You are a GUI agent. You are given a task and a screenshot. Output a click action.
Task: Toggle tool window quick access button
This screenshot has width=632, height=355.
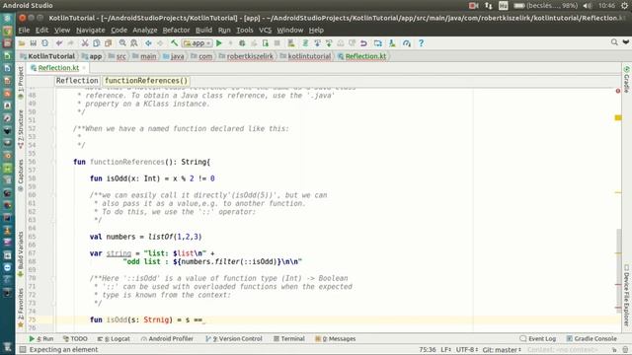(23, 349)
